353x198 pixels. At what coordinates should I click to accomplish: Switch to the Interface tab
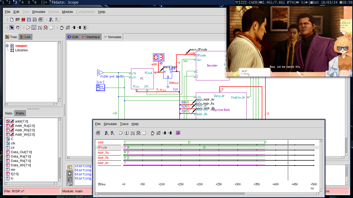pyautogui.click(x=91, y=37)
